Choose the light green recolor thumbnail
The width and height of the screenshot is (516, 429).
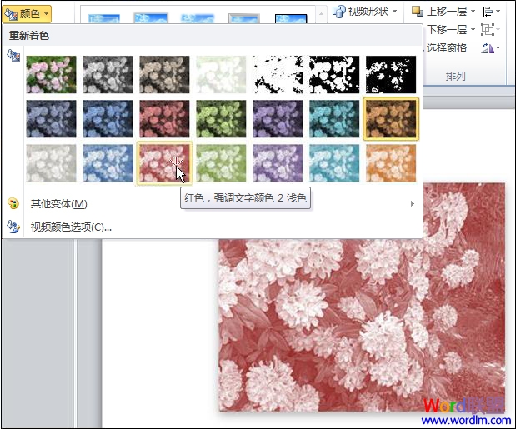[x=221, y=162]
